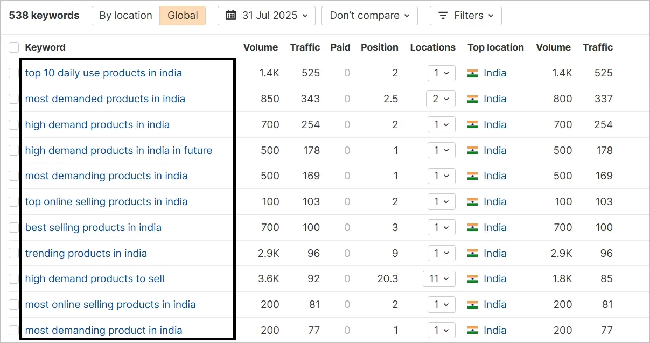Click the India flag for 'high demand products to sell'
Viewport: 650px width, 343px height.
[x=473, y=278]
